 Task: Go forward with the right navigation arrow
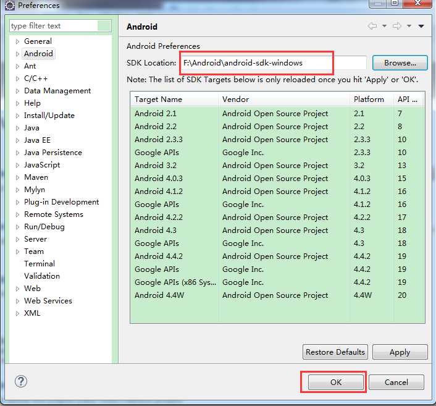pos(397,26)
